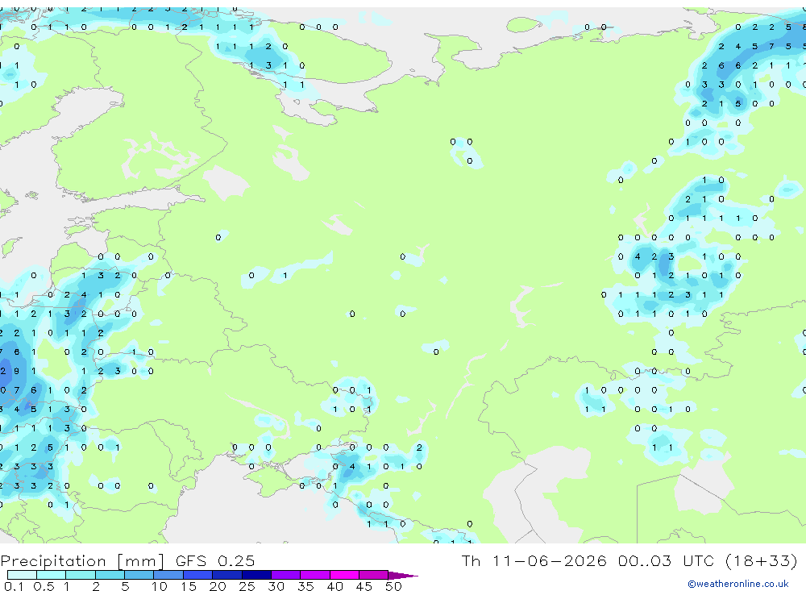Click the "10" legend scale label
806x591 pixels.
point(160,586)
